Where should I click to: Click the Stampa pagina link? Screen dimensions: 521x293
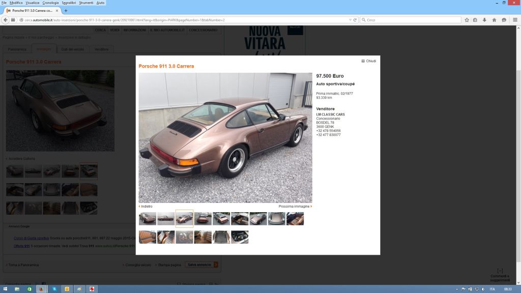point(168,265)
